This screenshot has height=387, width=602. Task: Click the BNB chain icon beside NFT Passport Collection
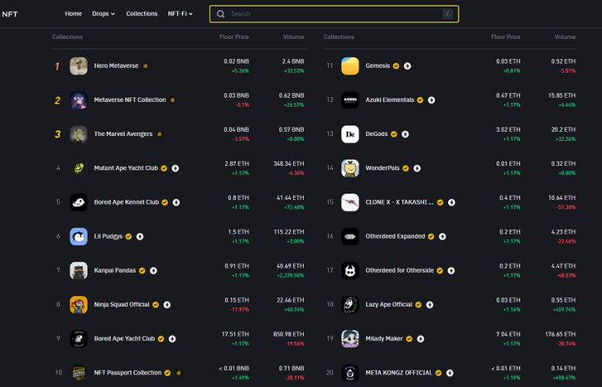tap(178, 372)
